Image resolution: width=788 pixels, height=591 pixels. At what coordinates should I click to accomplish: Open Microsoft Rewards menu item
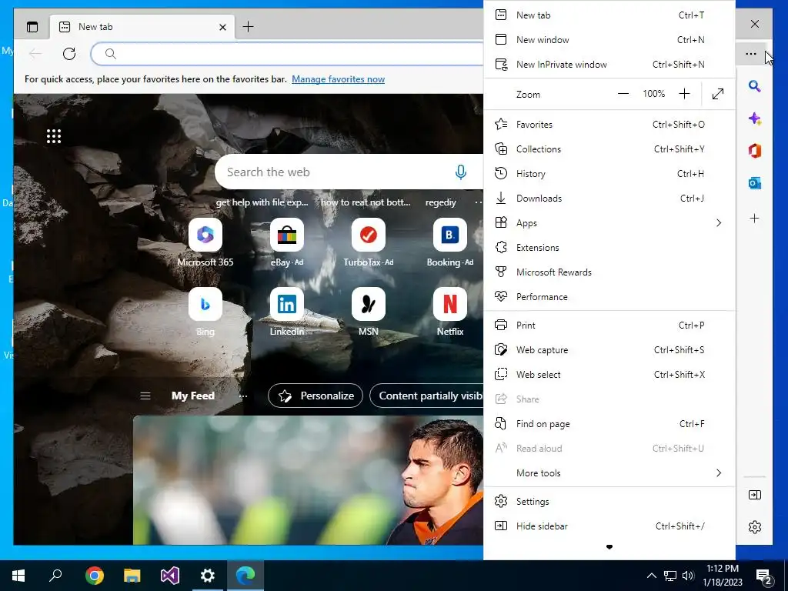coord(609,272)
